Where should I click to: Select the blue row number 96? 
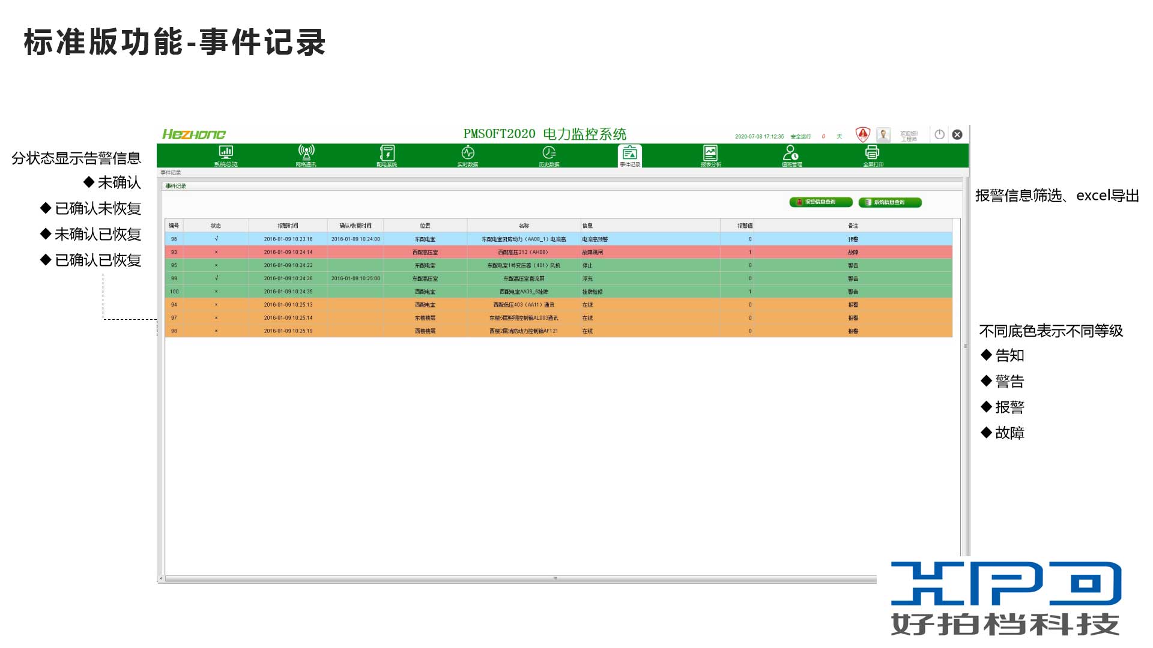[174, 239]
